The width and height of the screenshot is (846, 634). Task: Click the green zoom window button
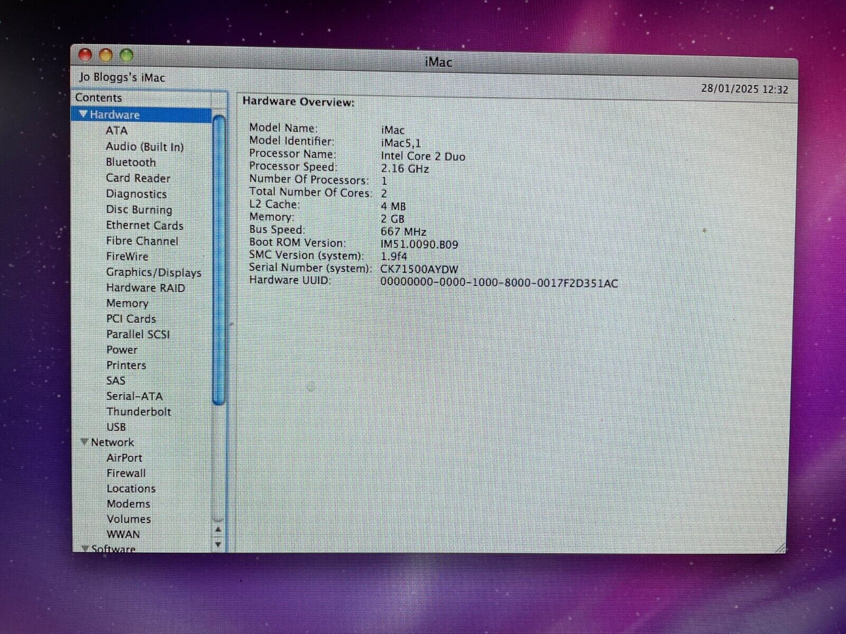point(126,55)
